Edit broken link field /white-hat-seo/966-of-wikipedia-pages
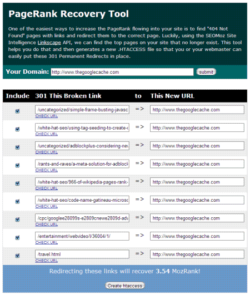250x296 pixels. point(82,182)
